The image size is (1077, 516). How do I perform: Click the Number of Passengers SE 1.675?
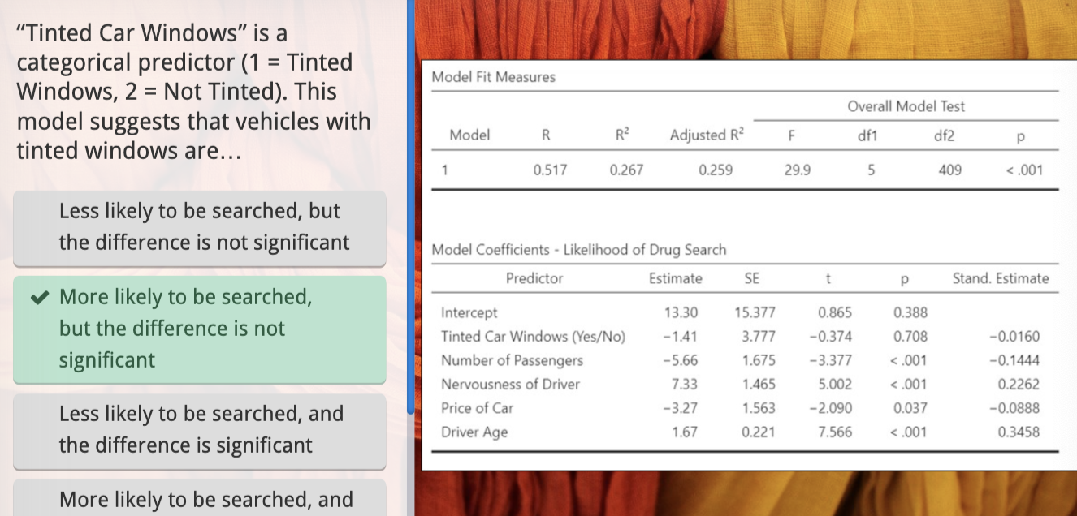(x=759, y=360)
